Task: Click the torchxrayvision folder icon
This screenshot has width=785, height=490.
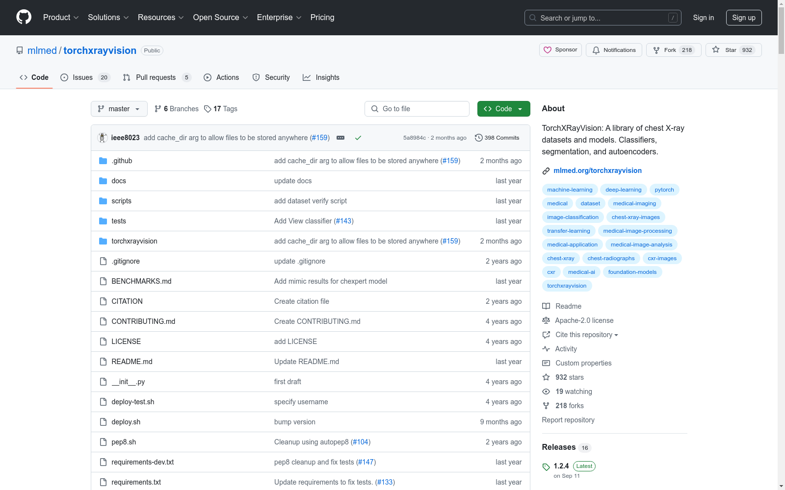Action: point(103,241)
